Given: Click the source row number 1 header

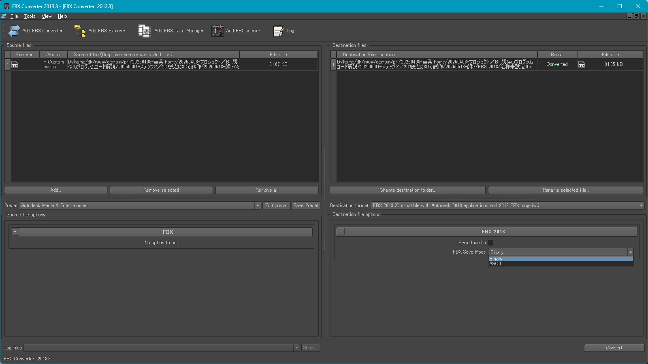Looking at the screenshot, I should tap(8, 64).
